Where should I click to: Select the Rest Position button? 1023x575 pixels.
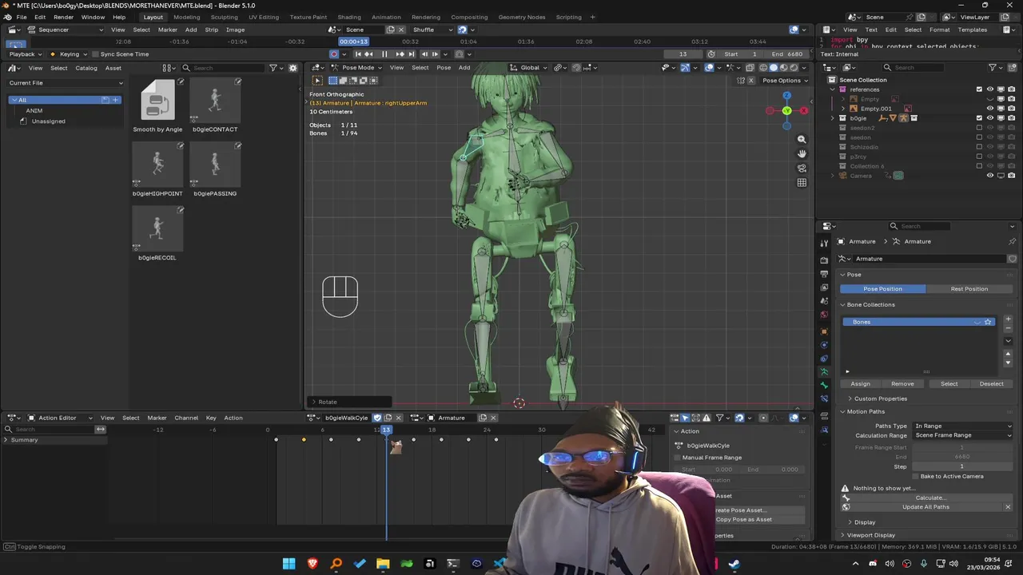[x=969, y=289]
